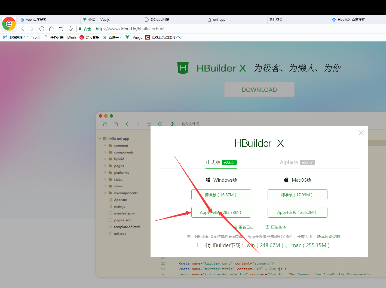Viewport: 386px width, 288px height.
Task: Collapse the hello uni-app project tree
Action: coord(99,139)
